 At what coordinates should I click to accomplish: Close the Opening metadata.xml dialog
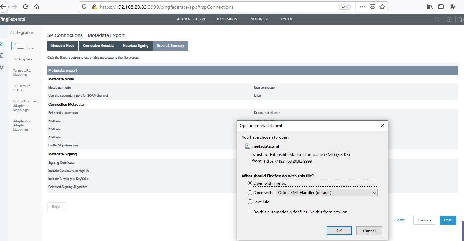tap(382, 125)
